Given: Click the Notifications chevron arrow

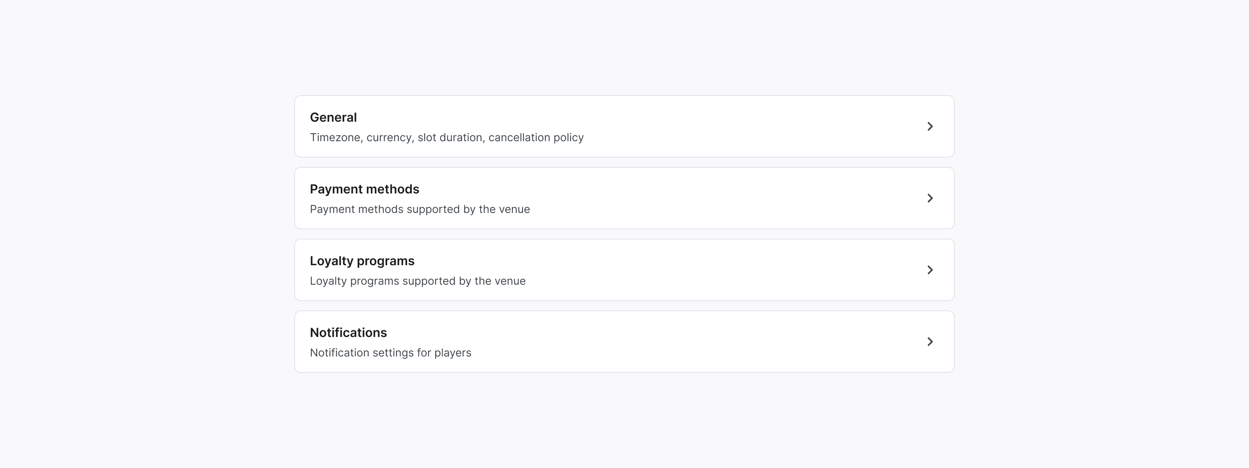Looking at the screenshot, I should point(929,342).
